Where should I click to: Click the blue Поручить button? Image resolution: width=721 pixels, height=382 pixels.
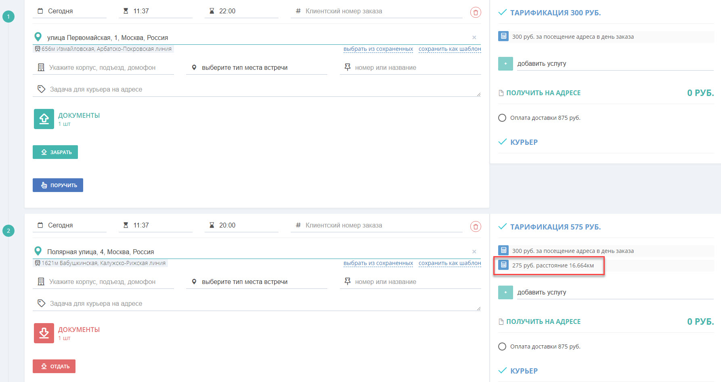(x=58, y=185)
